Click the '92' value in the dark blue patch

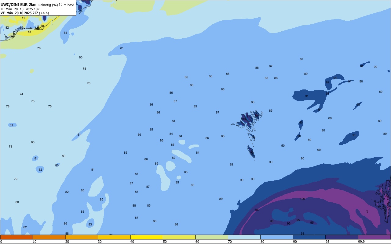point(327,82)
